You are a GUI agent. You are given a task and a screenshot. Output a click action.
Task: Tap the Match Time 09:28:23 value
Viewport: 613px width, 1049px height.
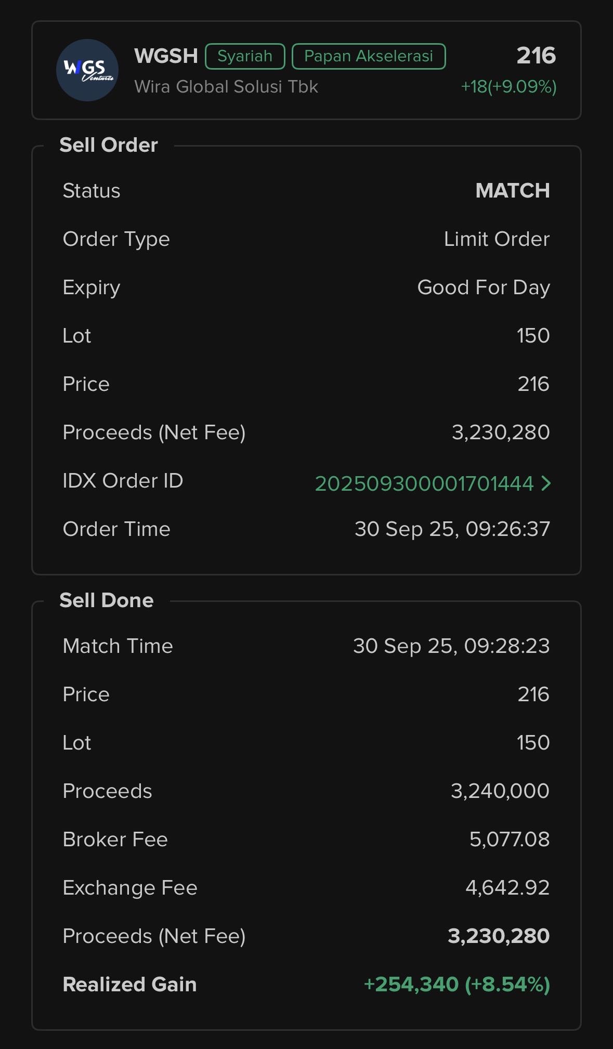[451, 646]
